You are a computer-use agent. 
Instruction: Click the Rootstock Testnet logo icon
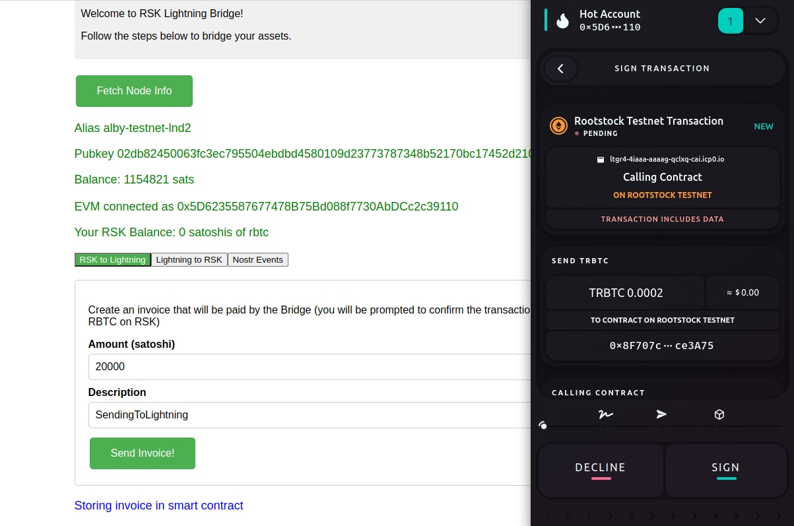point(559,126)
